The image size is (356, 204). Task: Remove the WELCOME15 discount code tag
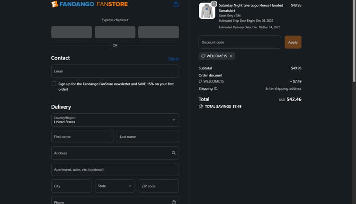(231, 56)
